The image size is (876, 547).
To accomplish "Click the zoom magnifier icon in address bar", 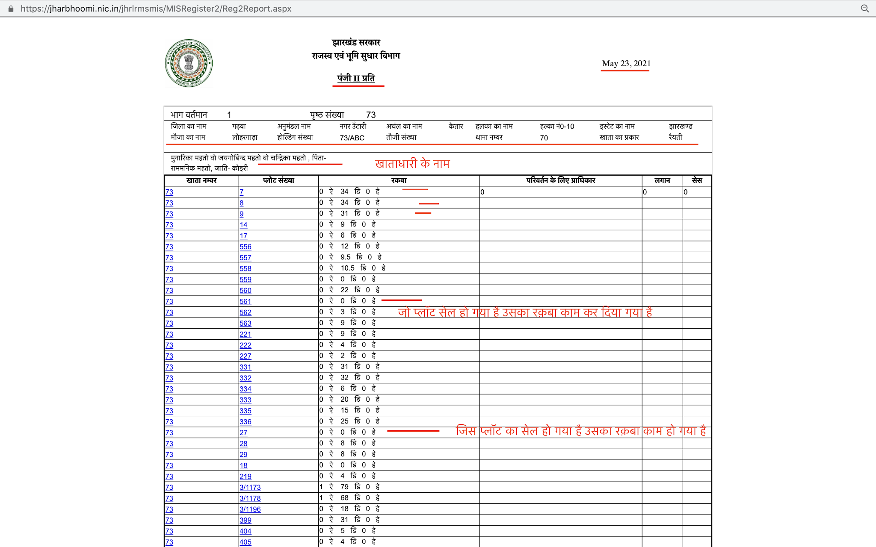I will click(x=864, y=9).
